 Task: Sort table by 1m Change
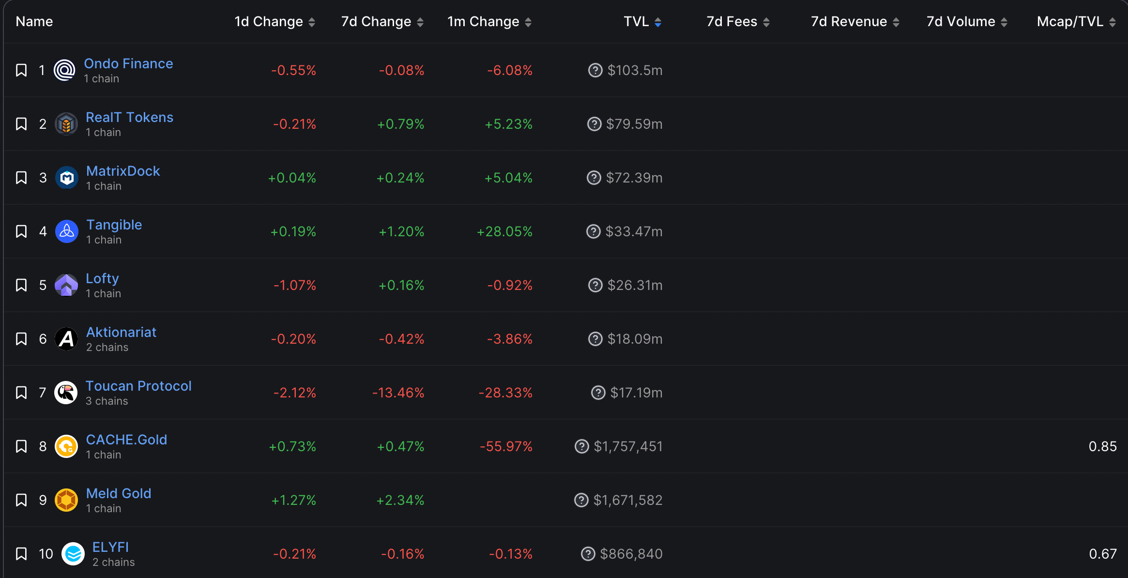489,22
